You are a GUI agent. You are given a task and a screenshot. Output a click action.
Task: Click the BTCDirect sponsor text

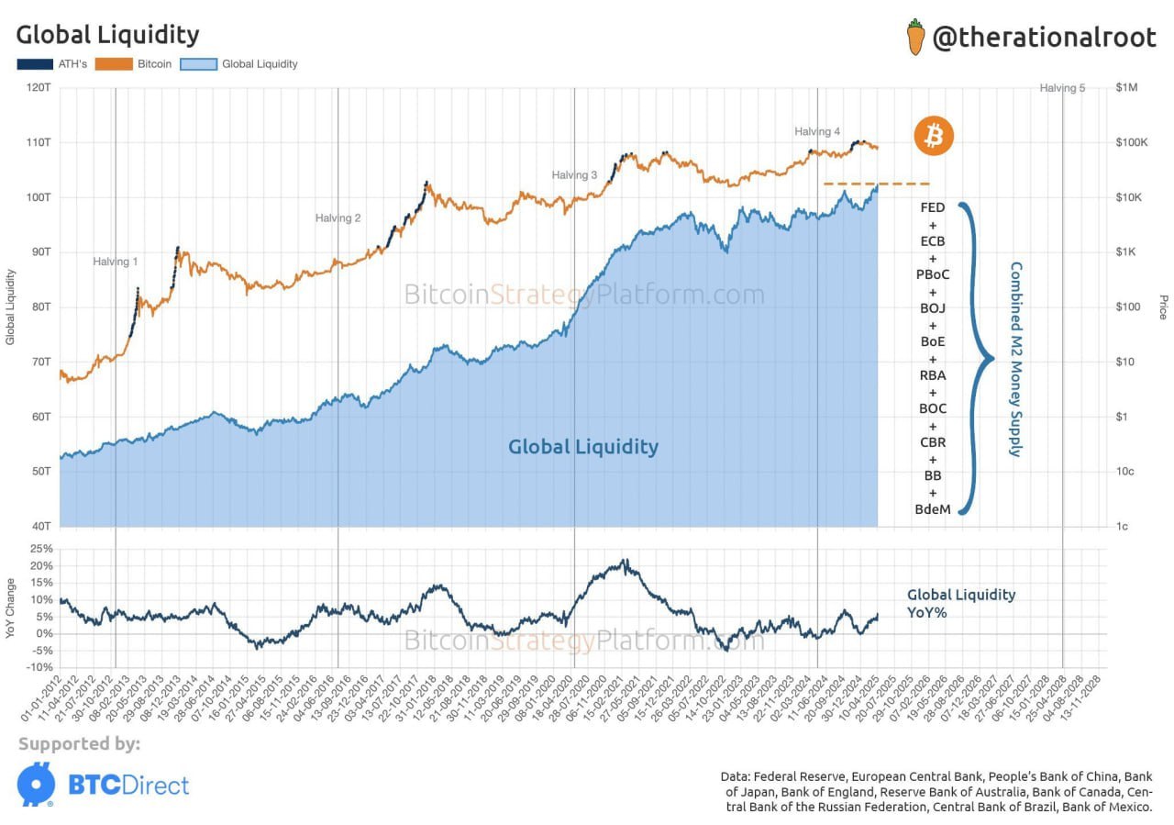pos(128,786)
